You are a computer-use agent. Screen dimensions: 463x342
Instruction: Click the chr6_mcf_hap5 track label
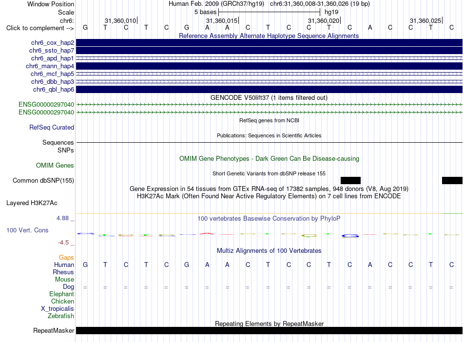(52, 74)
